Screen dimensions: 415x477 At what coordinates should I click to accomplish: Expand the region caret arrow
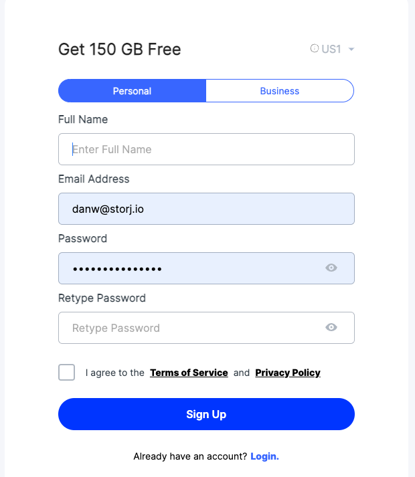[x=351, y=50]
